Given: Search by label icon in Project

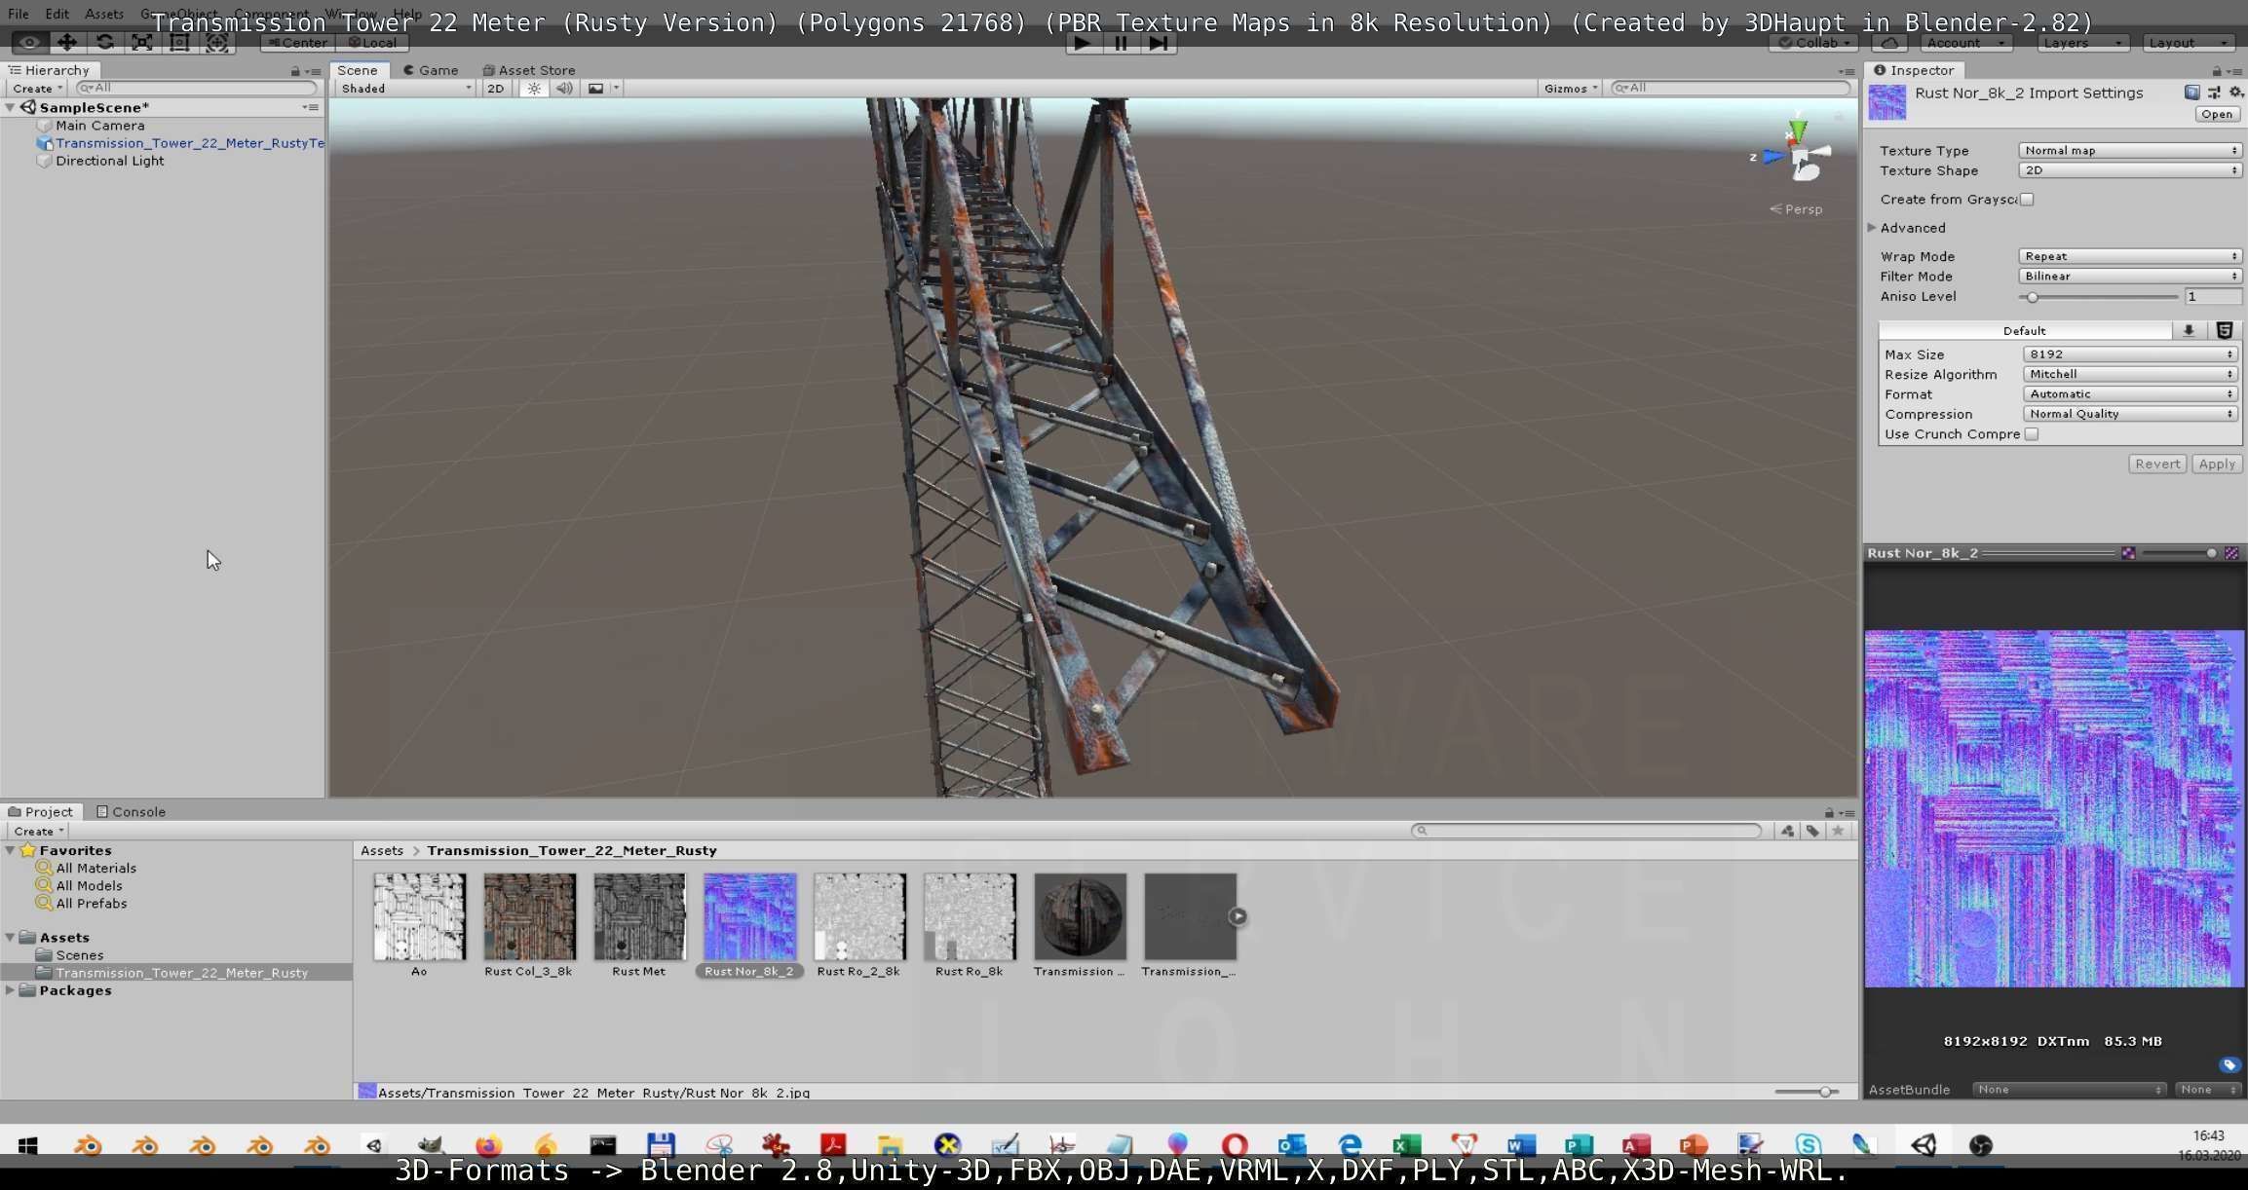Looking at the screenshot, I should [1812, 831].
